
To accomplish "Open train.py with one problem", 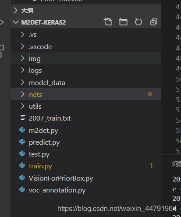I will point(86,166).
